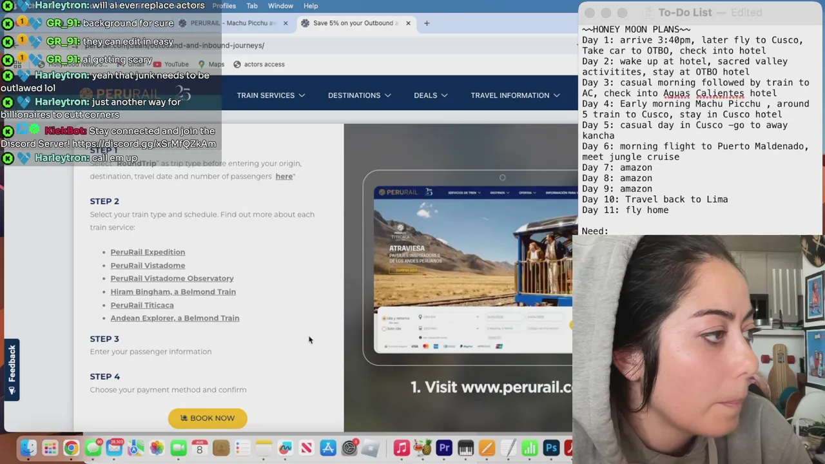Open the Notes app in the dock
This screenshot has height=464, width=825.
264,448
